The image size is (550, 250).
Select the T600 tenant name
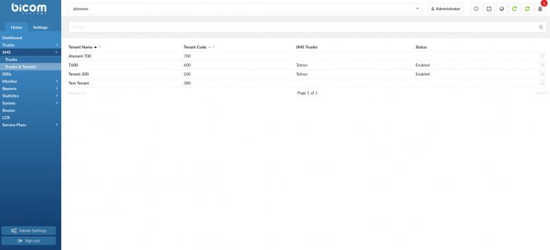click(x=73, y=65)
